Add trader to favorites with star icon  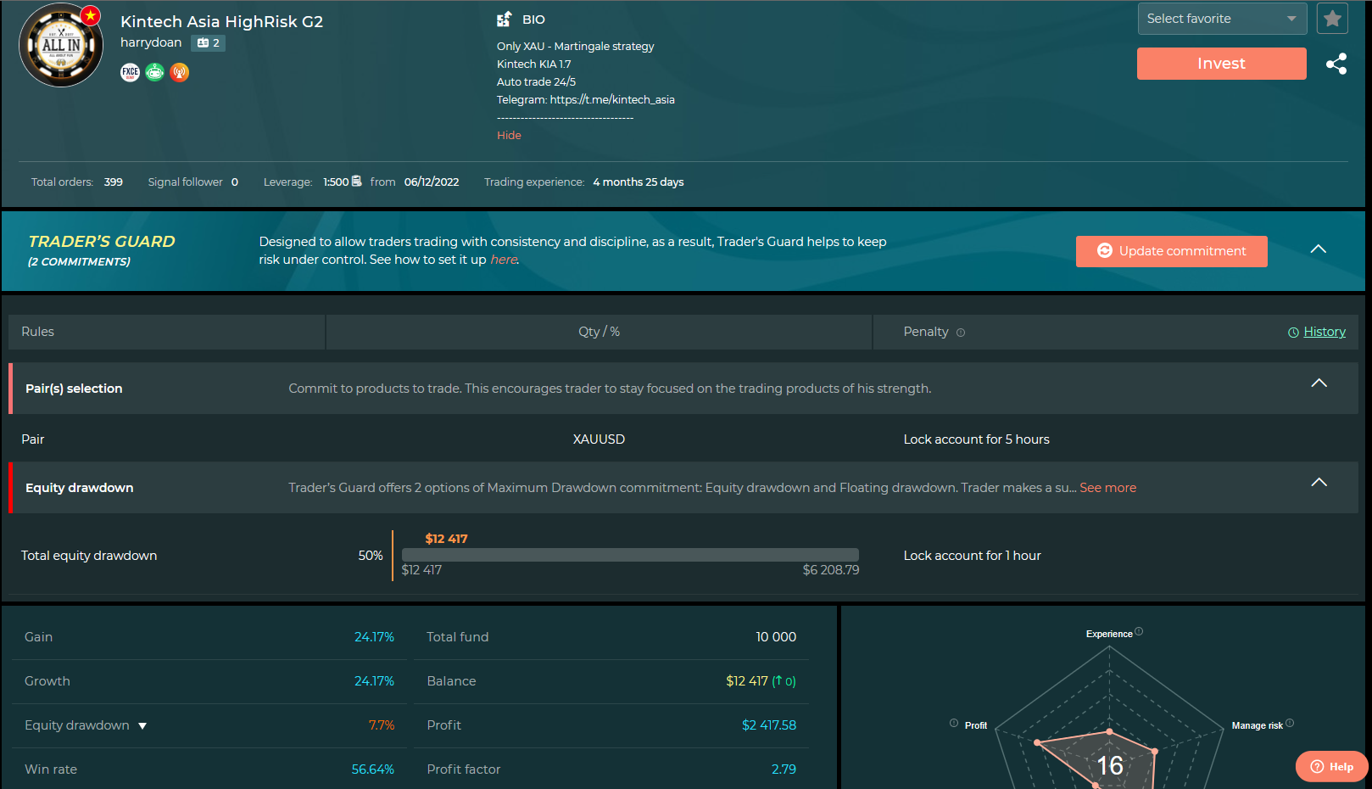1332,19
